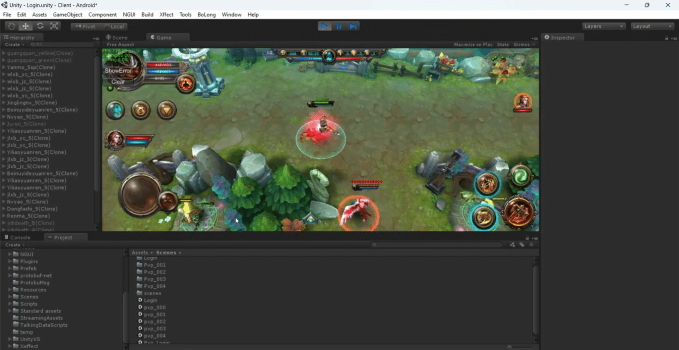Expand Dongfashi_5(Clone) in Hierarchy

point(4,209)
